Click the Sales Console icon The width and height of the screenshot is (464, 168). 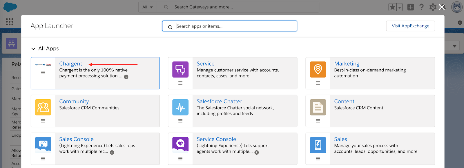pos(43,145)
